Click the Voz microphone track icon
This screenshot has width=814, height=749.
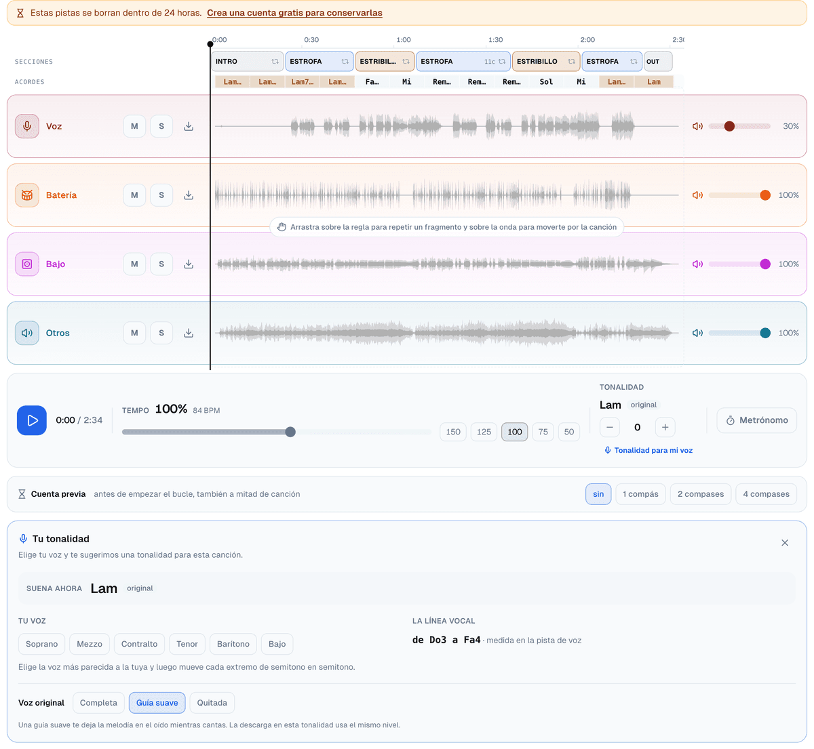tap(27, 126)
